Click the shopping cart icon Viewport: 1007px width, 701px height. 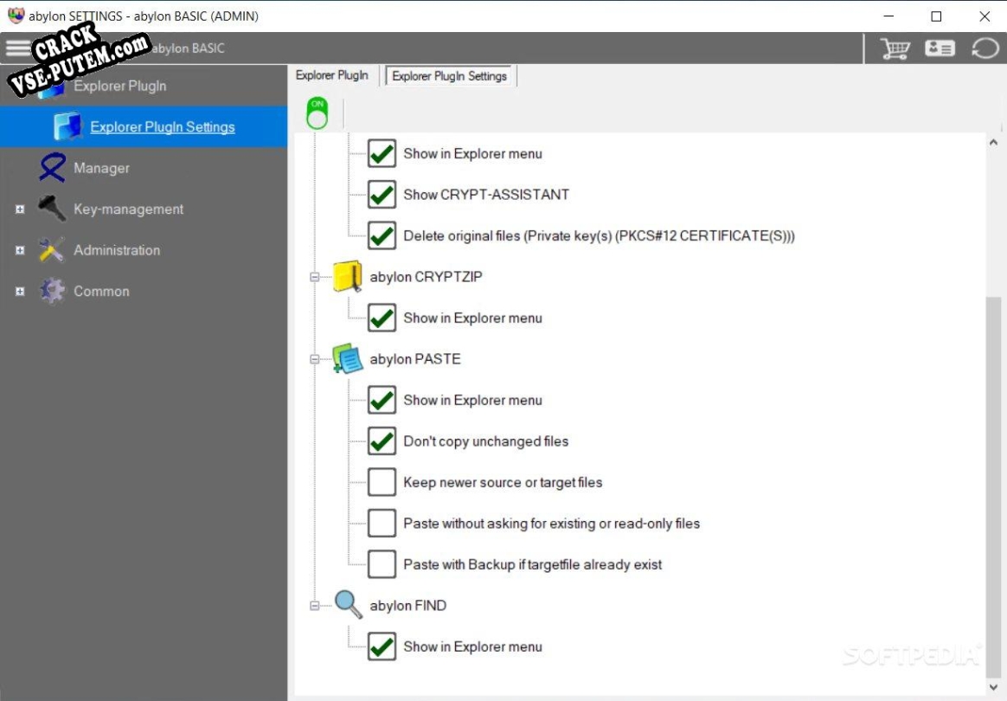click(895, 48)
